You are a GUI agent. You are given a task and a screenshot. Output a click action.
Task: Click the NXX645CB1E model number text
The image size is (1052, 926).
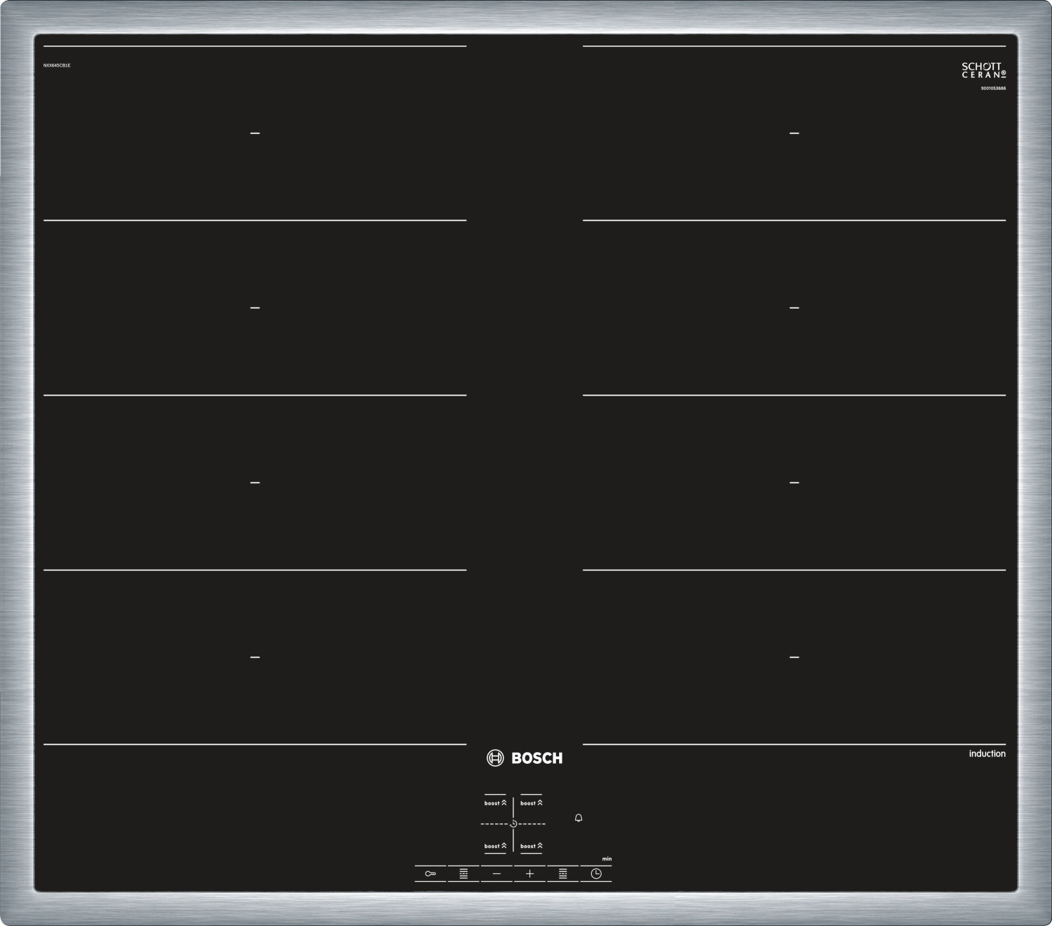(57, 65)
